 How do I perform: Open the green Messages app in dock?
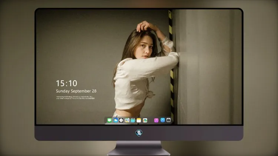(109, 120)
